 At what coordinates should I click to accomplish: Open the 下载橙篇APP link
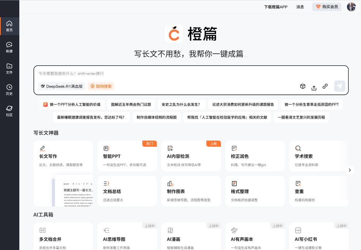click(x=276, y=7)
